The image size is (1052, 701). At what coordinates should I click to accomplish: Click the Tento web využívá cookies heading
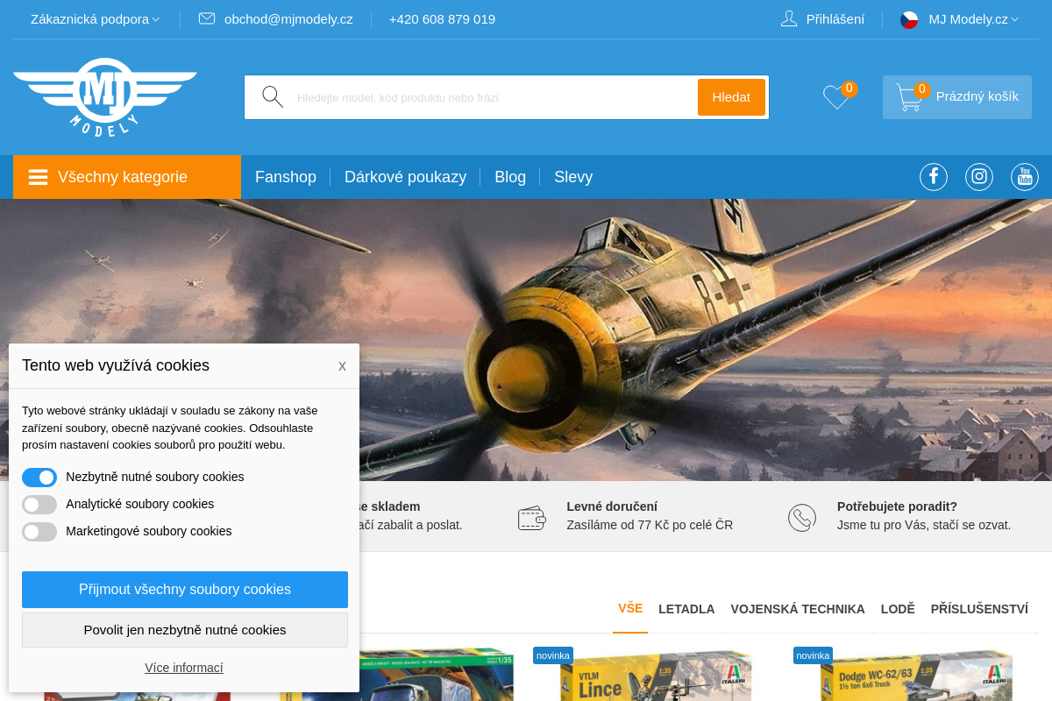pyautogui.click(x=116, y=365)
